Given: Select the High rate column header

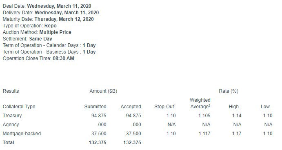Looking at the screenshot, I should (233, 107).
